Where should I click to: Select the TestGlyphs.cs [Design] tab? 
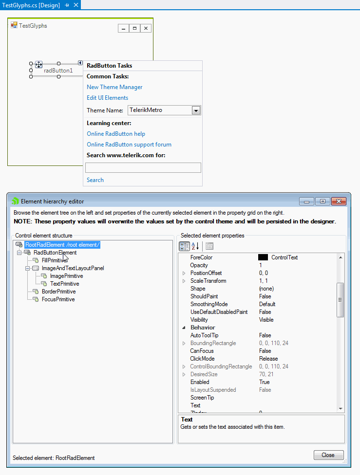tap(31, 5)
